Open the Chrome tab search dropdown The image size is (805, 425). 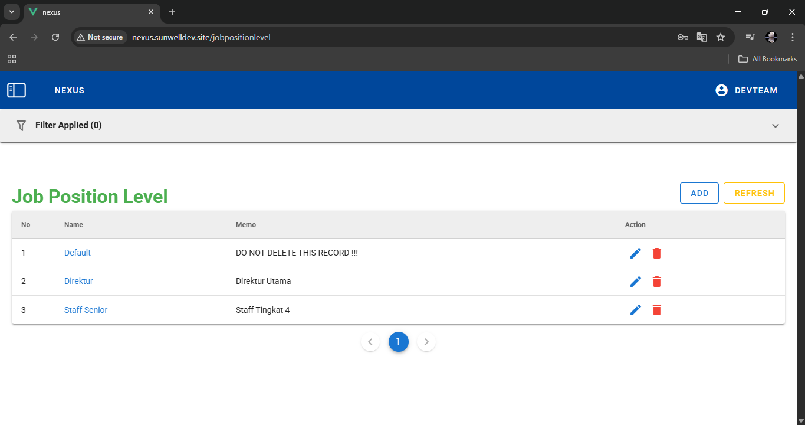pos(11,12)
